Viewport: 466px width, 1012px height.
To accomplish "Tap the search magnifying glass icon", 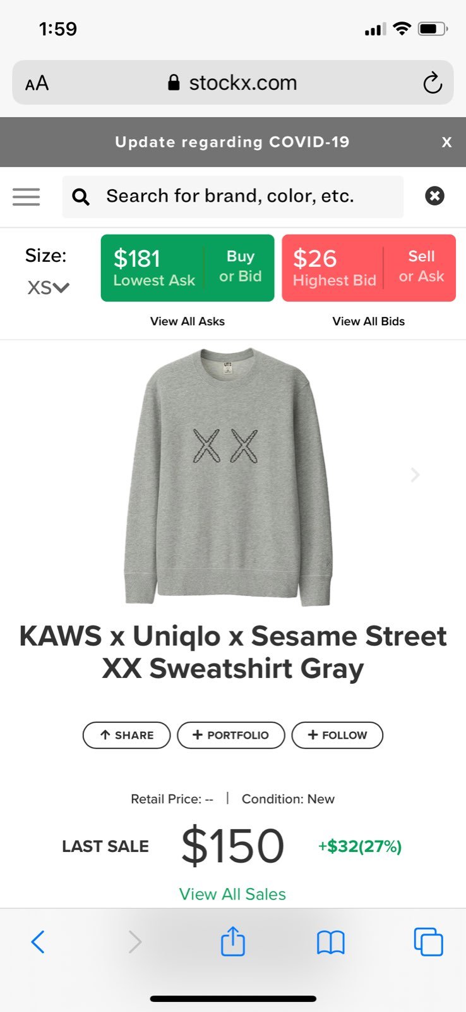I will pyautogui.click(x=81, y=197).
